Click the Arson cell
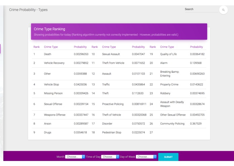Screen dimensions: 234x166 click(x=47, y=124)
